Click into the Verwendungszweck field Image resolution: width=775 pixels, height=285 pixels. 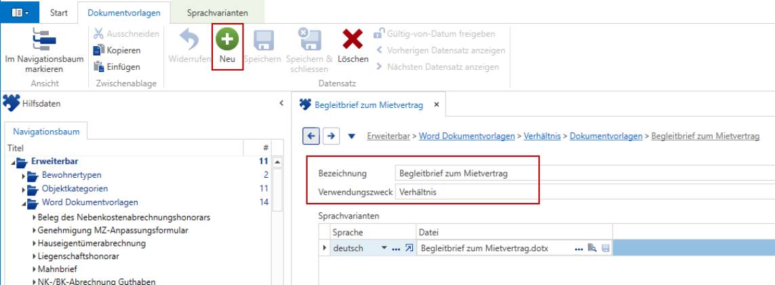[585, 192]
